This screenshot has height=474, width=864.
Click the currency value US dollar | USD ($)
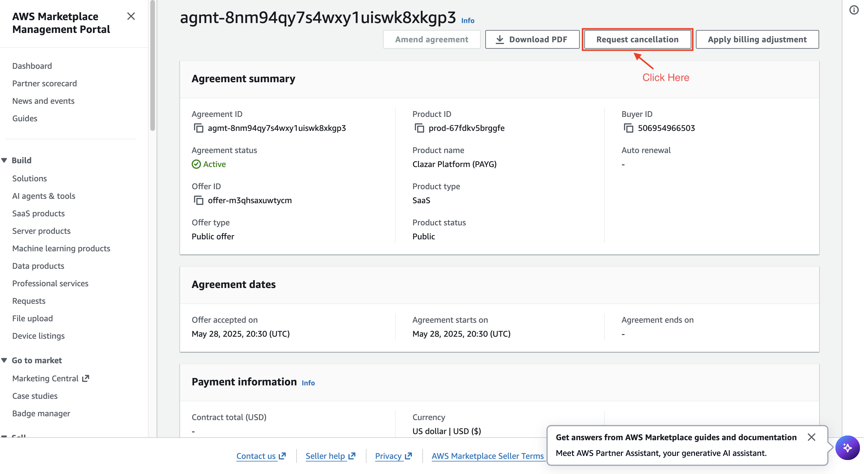(x=447, y=431)
